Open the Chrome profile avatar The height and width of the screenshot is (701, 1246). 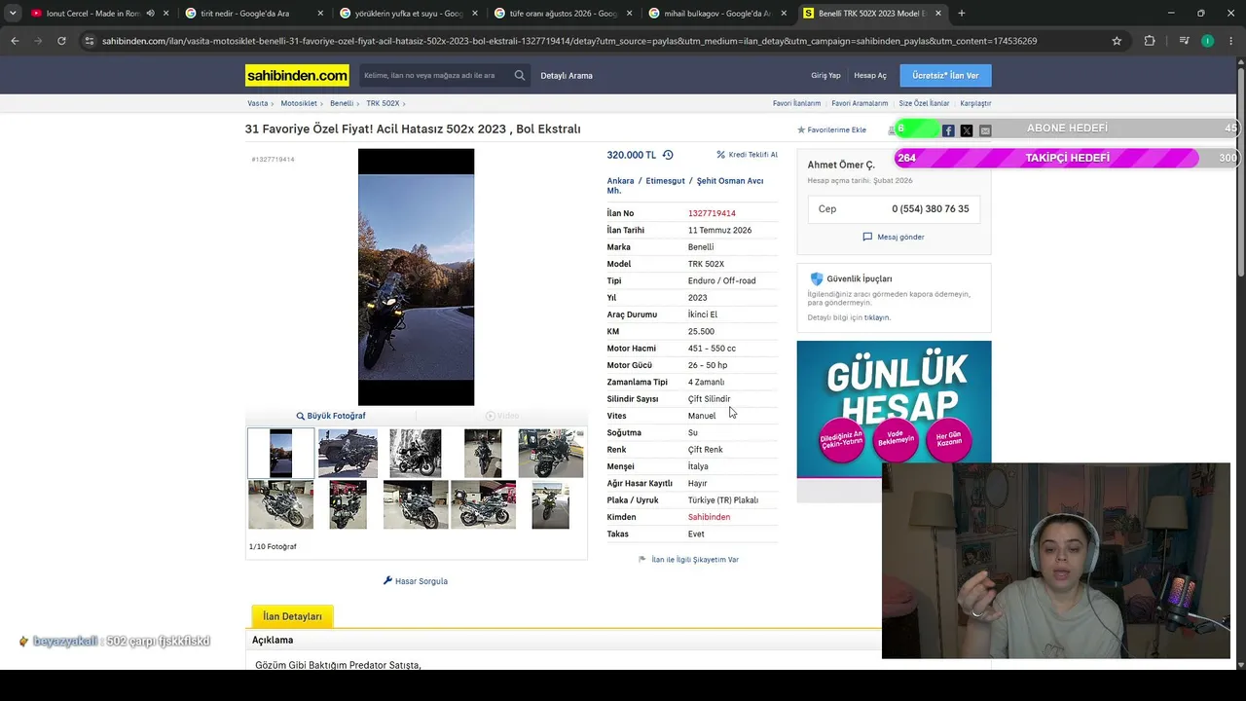(x=1207, y=41)
